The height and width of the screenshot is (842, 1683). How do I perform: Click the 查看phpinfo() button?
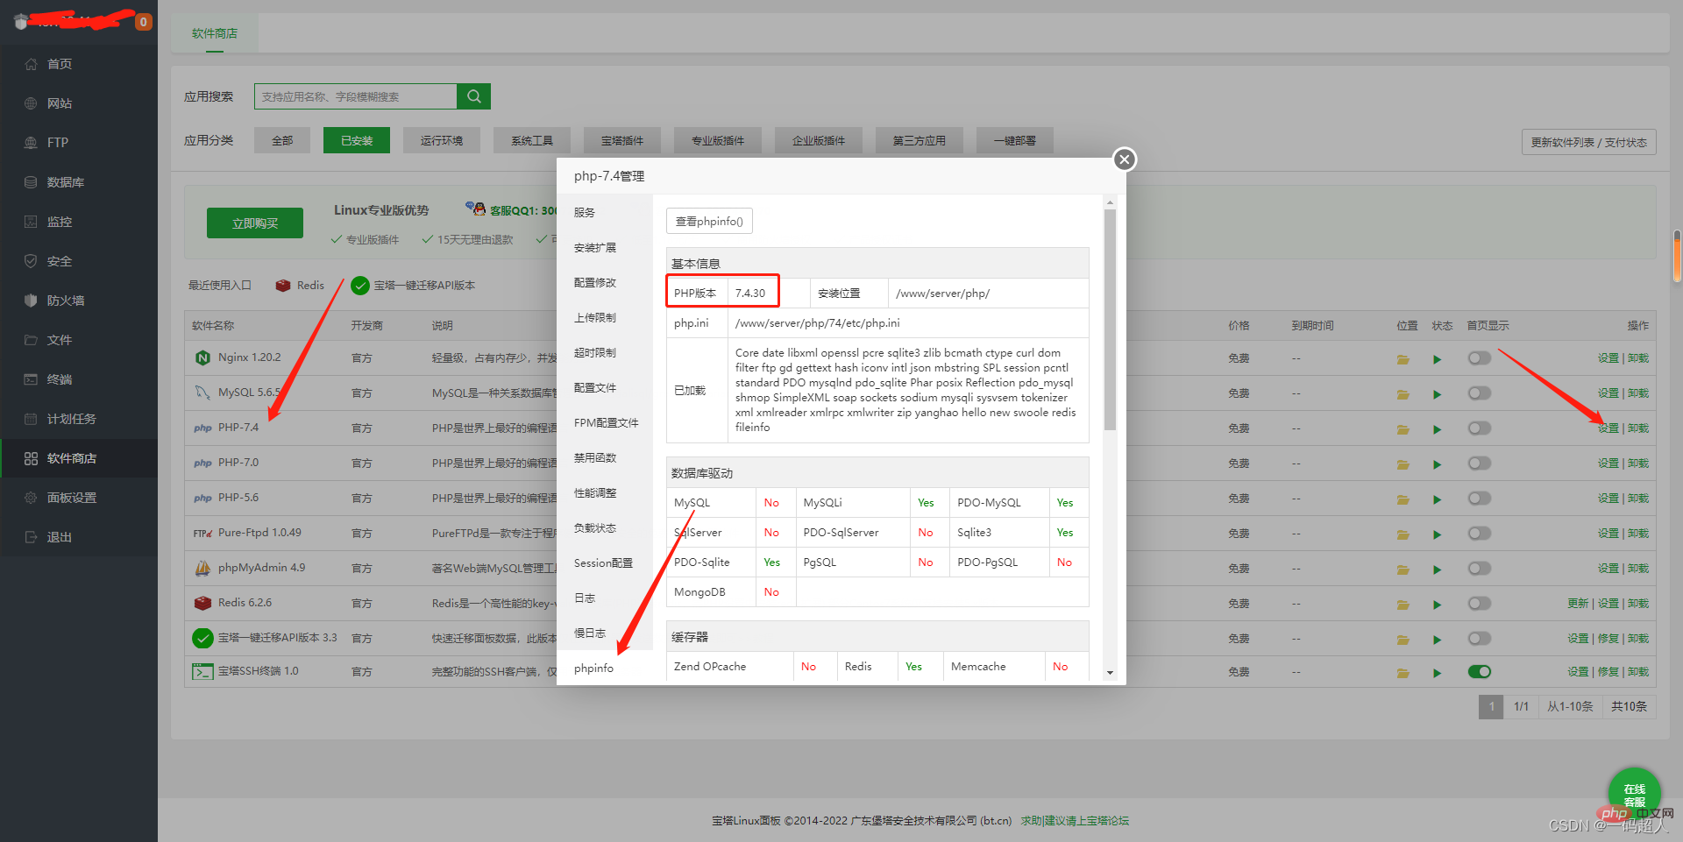[709, 221]
